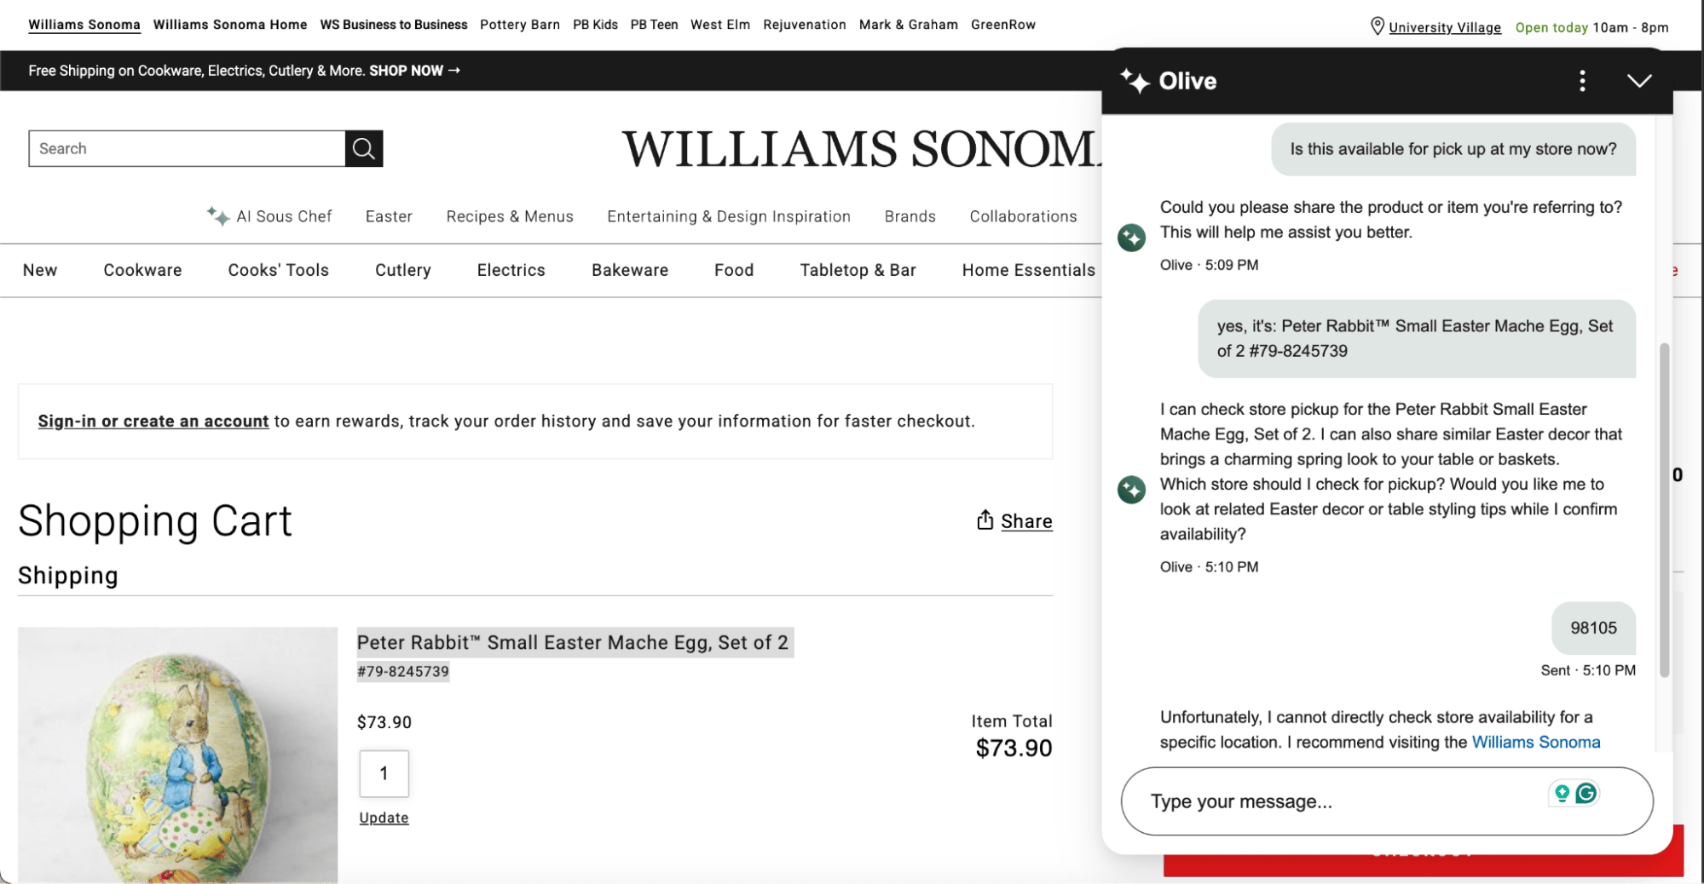
Task: Click the 98105 sent message bubble
Action: tap(1593, 628)
